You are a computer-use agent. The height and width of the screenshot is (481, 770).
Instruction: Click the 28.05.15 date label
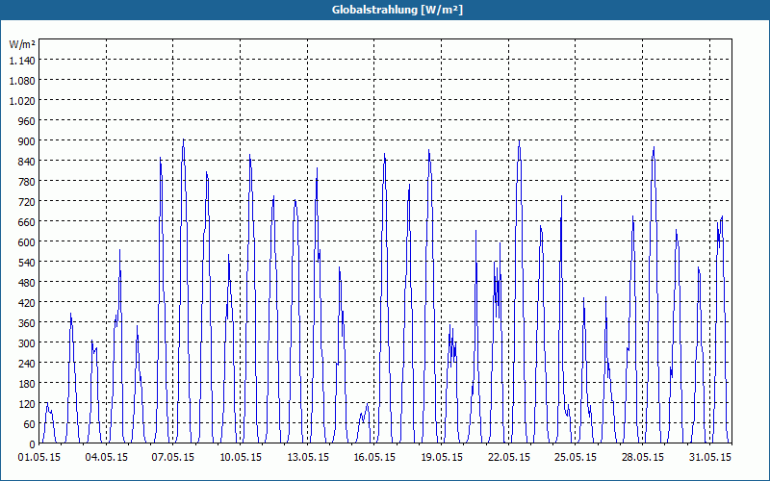coord(643,458)
